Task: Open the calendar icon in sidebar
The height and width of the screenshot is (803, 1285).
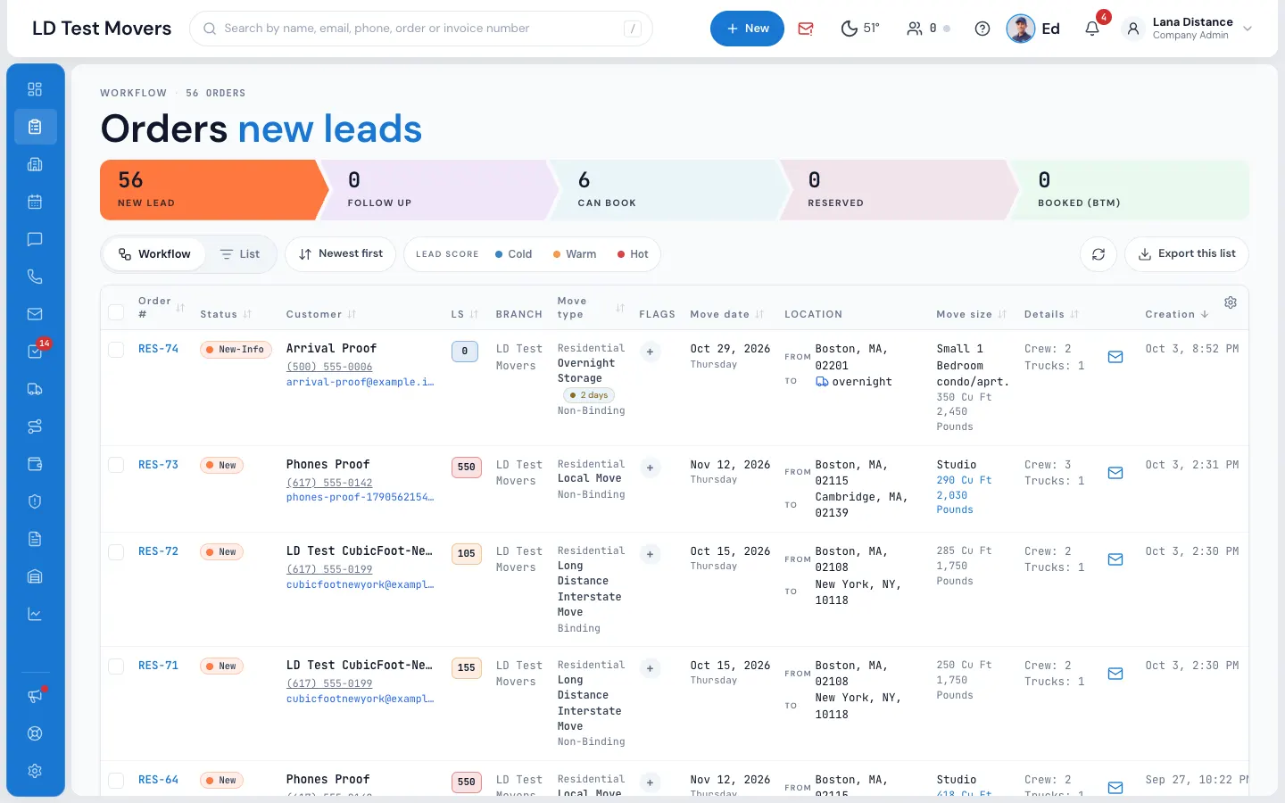Action: point(35,202)
